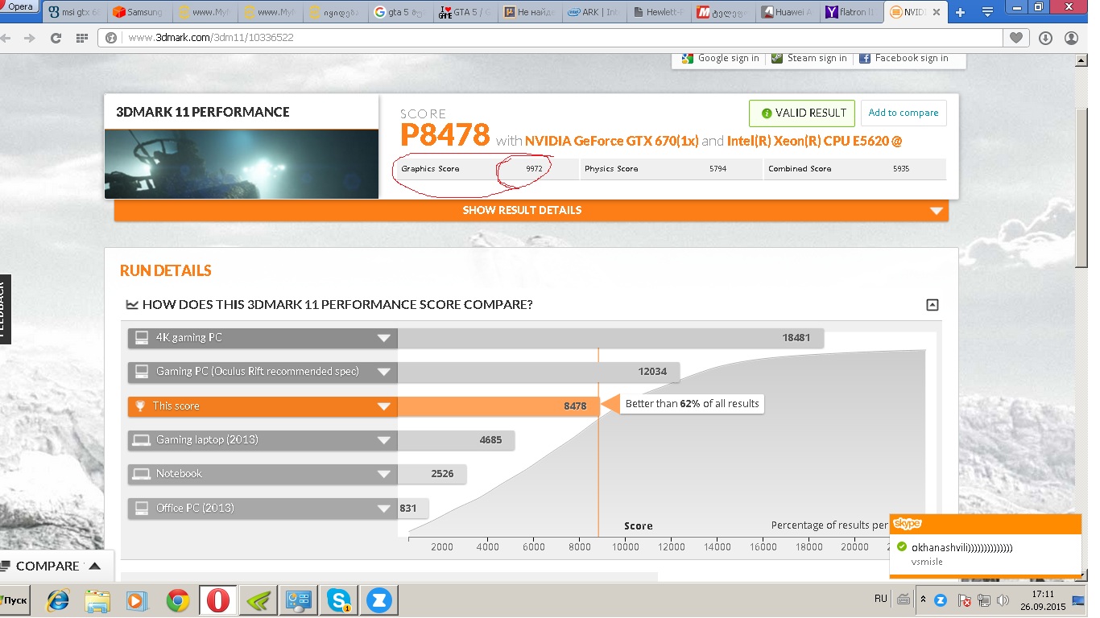Launch Windows Media Player from taskbar
The width and height of the screenshot is (1100, 618).
138,600
